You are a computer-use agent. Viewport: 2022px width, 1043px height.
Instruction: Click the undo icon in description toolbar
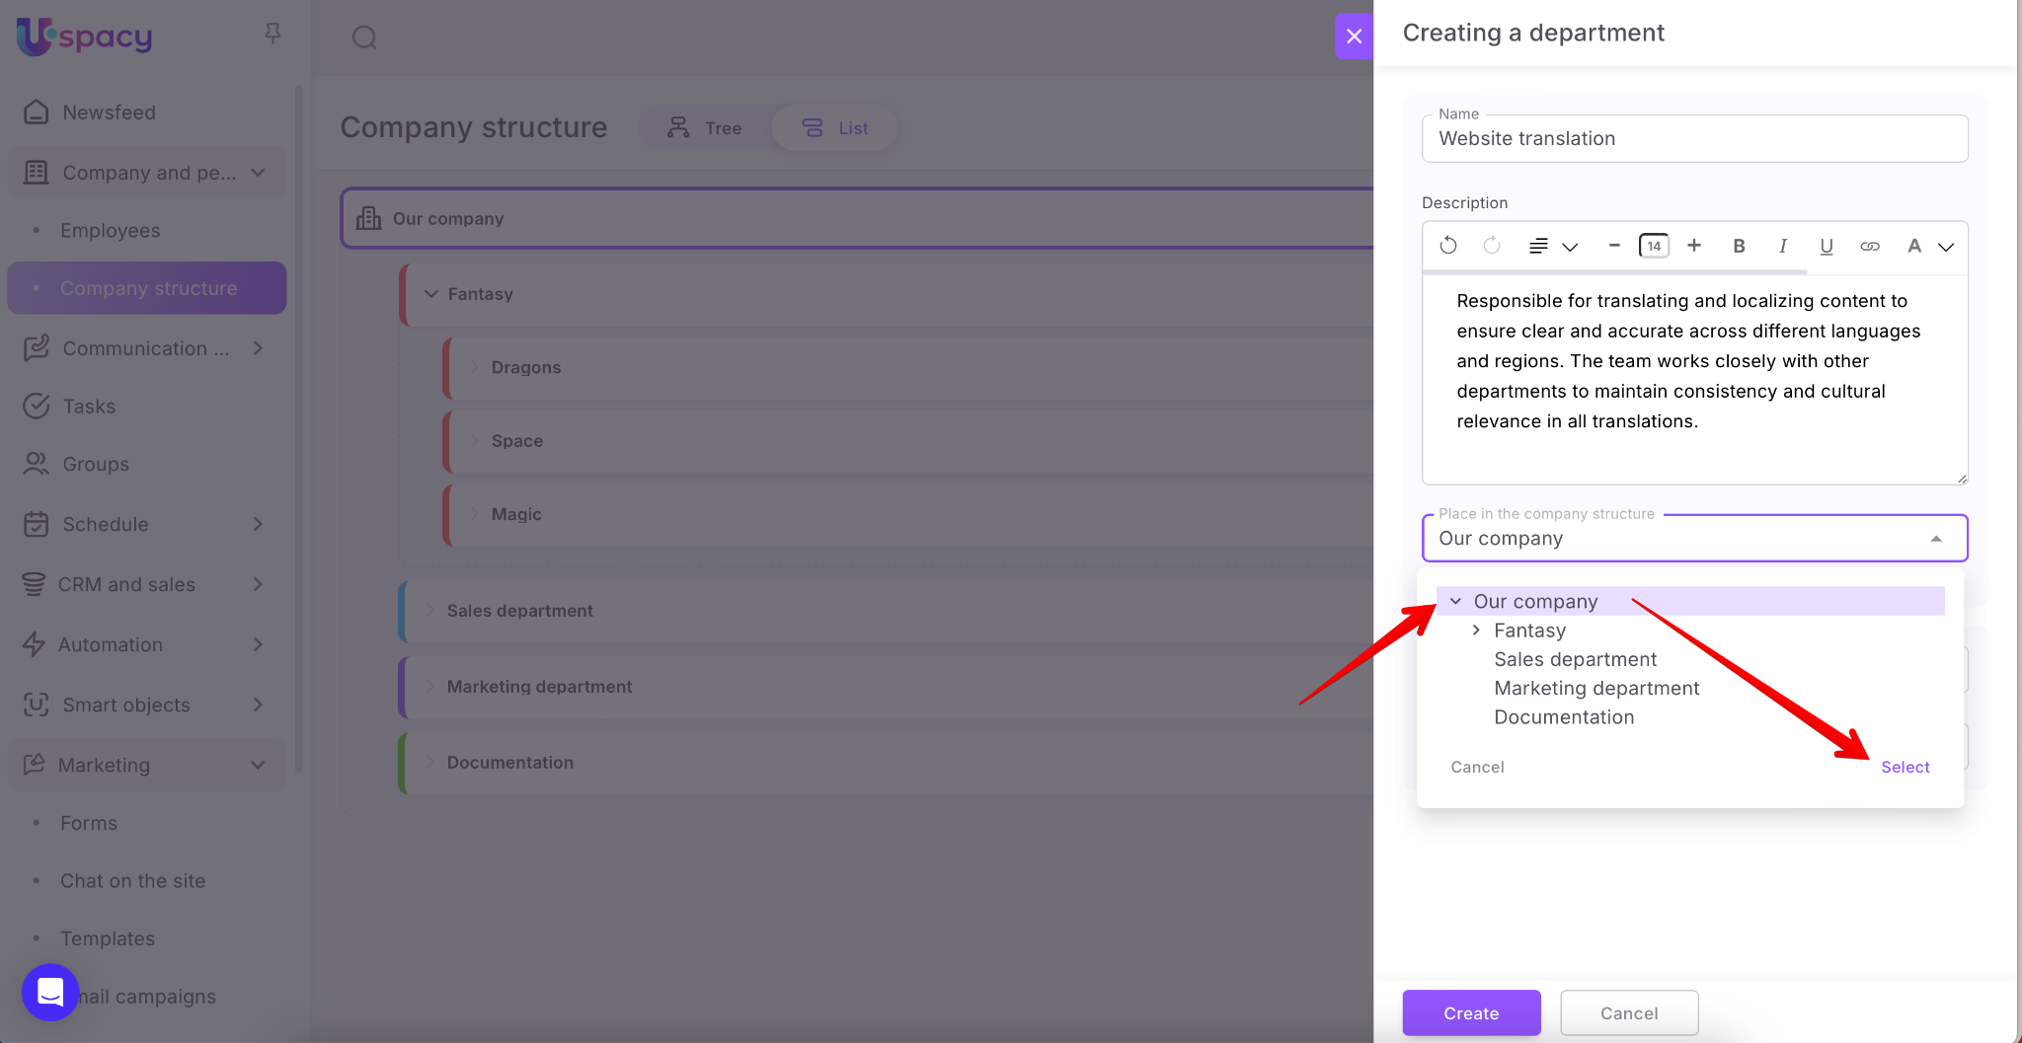(x=1447, y=246)
